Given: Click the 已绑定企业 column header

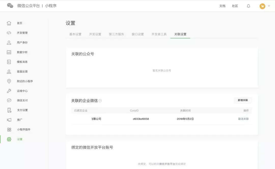Looking at the screenshot, I should pyautogui.click(x=81, y=111).
